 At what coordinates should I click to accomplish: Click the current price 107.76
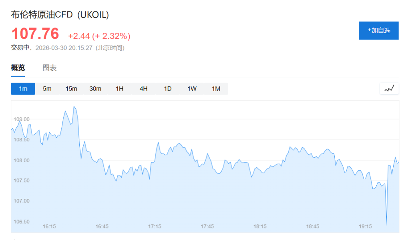35,34
